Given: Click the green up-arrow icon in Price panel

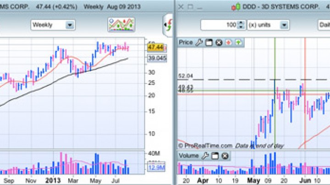Looking at the screenshot, I should [x=238, y=42].
